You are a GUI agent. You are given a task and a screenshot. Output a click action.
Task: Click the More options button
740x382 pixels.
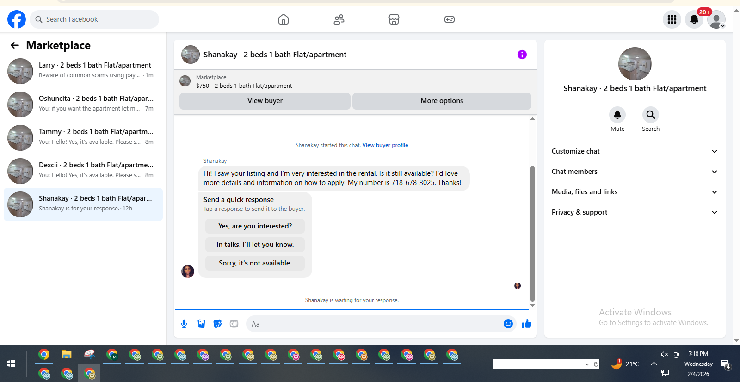pyautogui.click(x=442, y=101)
